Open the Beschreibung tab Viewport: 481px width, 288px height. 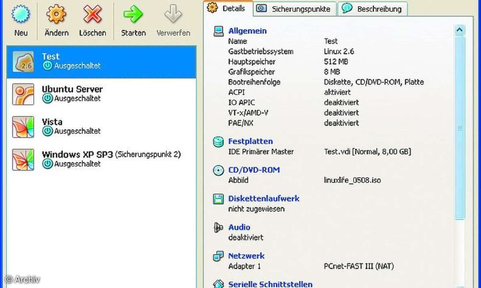(372, 8)
